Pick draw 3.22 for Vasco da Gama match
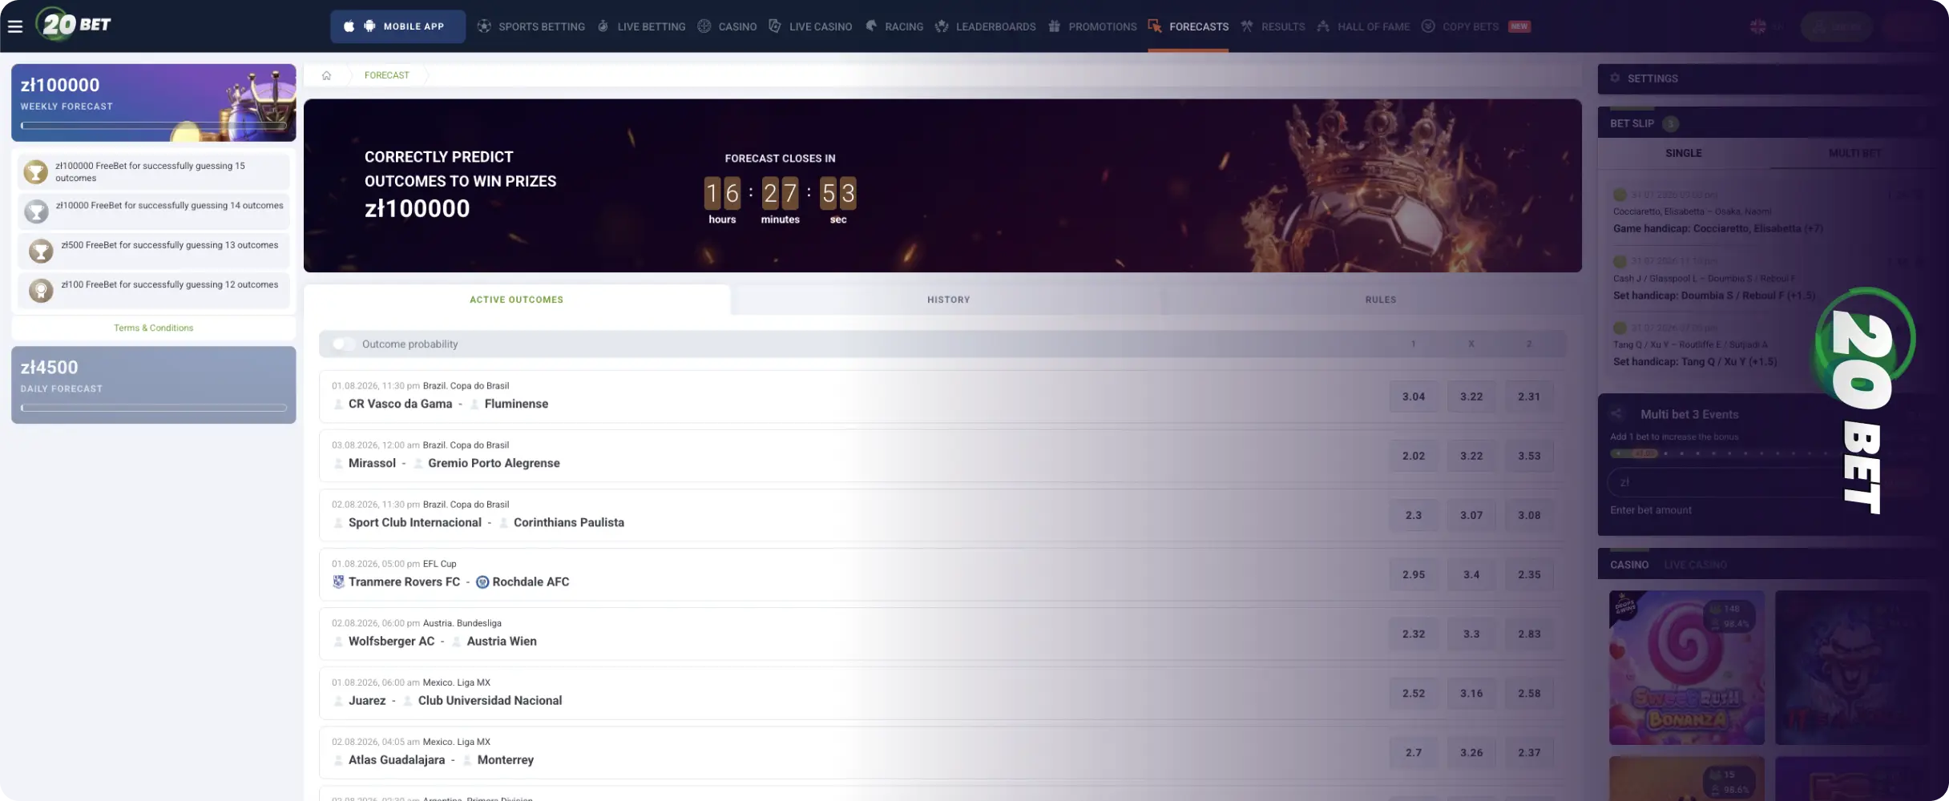The width and height of the screenshot is (1949, 801). click(x=1471, y=396)
